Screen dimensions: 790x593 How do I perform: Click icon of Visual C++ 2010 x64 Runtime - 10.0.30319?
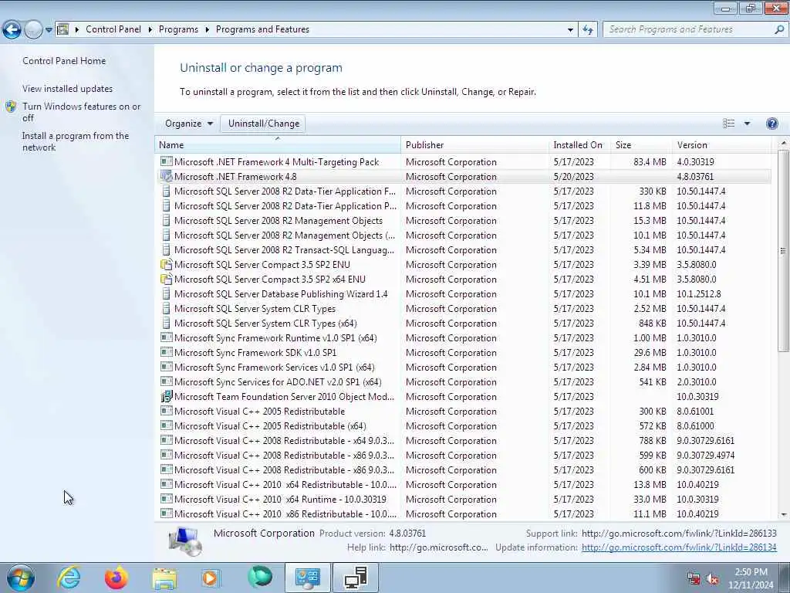click(166, 499)
